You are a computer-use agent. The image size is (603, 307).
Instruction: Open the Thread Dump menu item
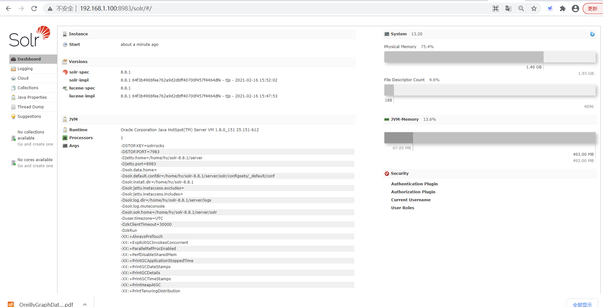(x=33, y=107)
